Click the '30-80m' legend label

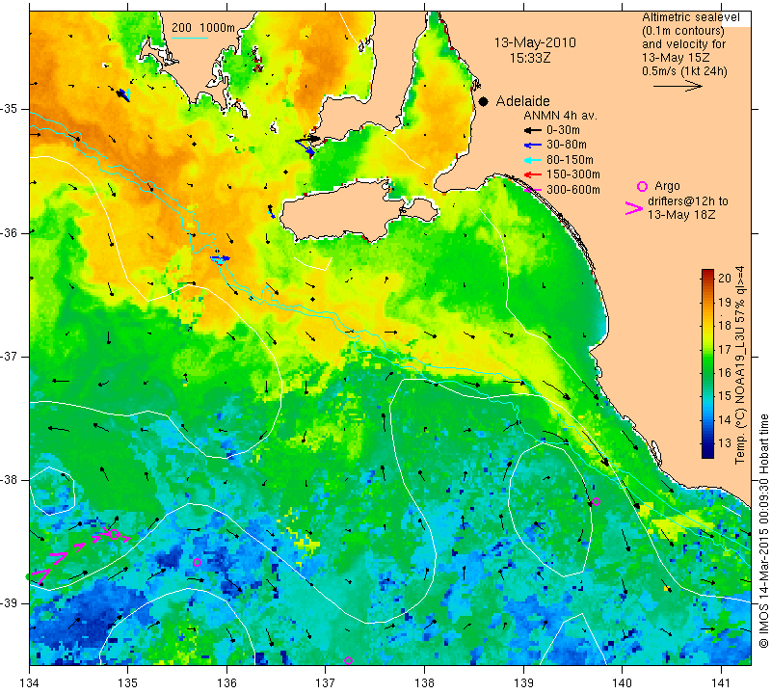567,145
